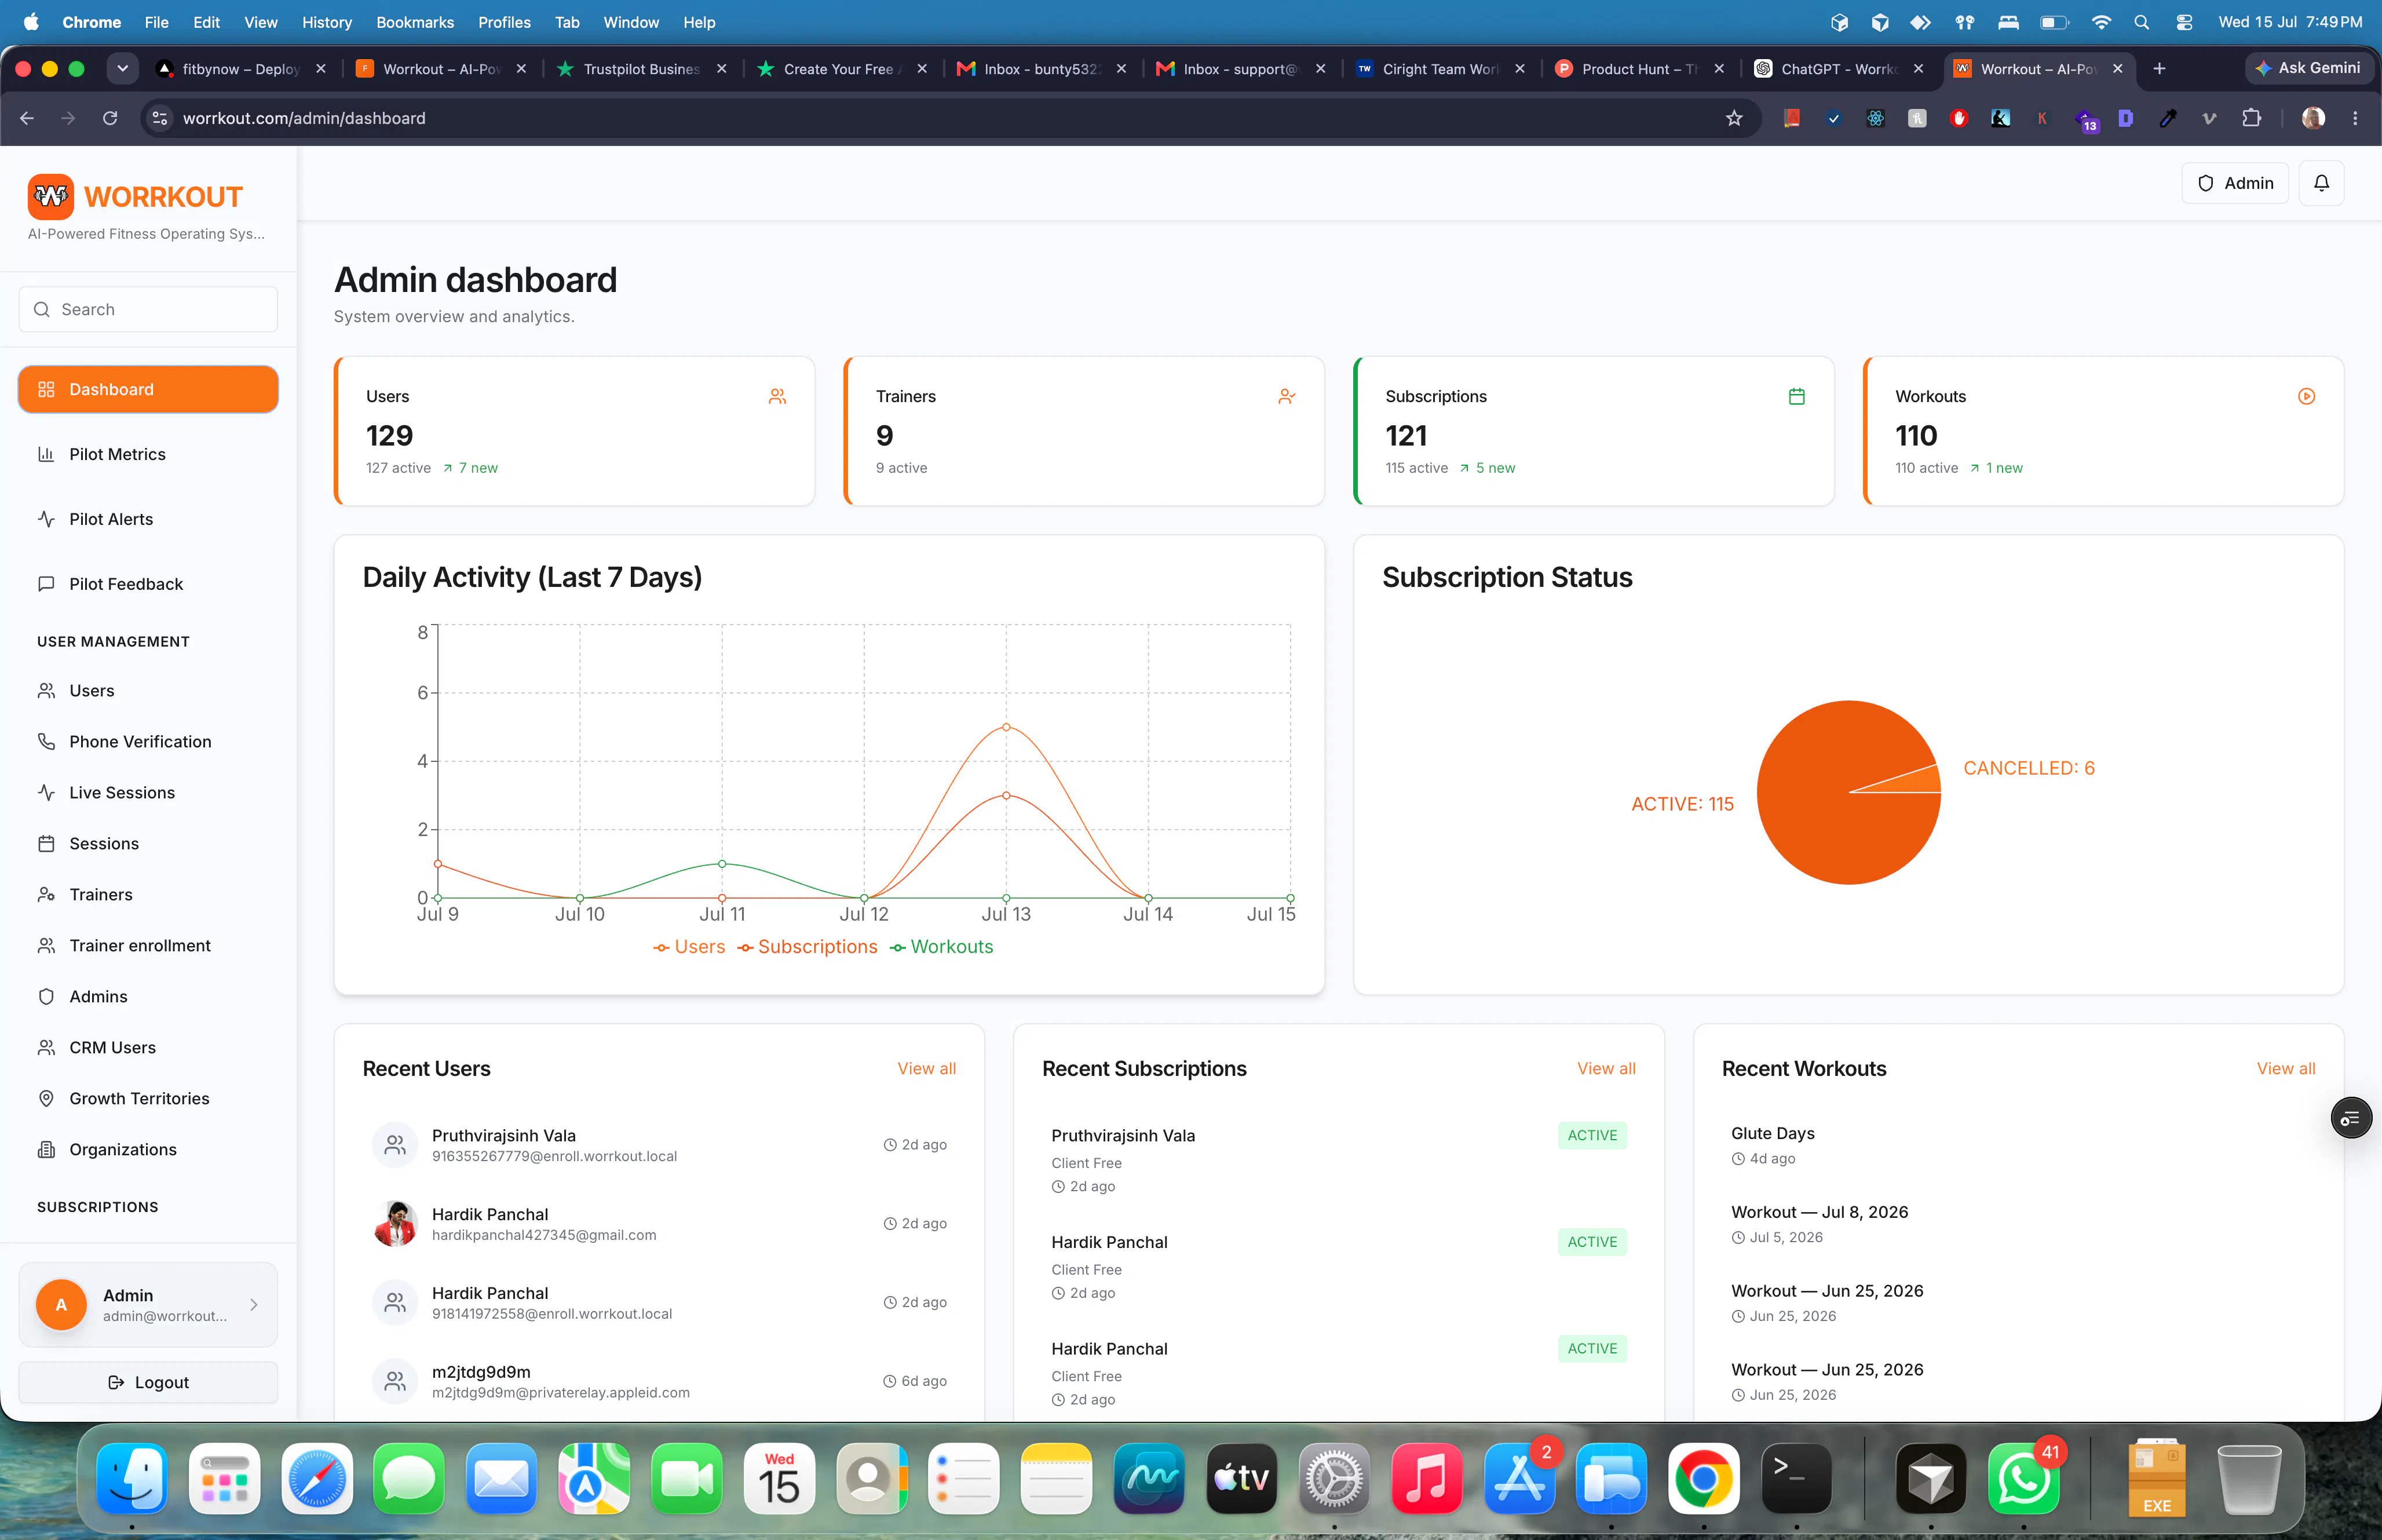Viewport: 2382px width, 1540px height.
Task: Open CRM Users in sidebar
Action: [x=148, y=1047]
